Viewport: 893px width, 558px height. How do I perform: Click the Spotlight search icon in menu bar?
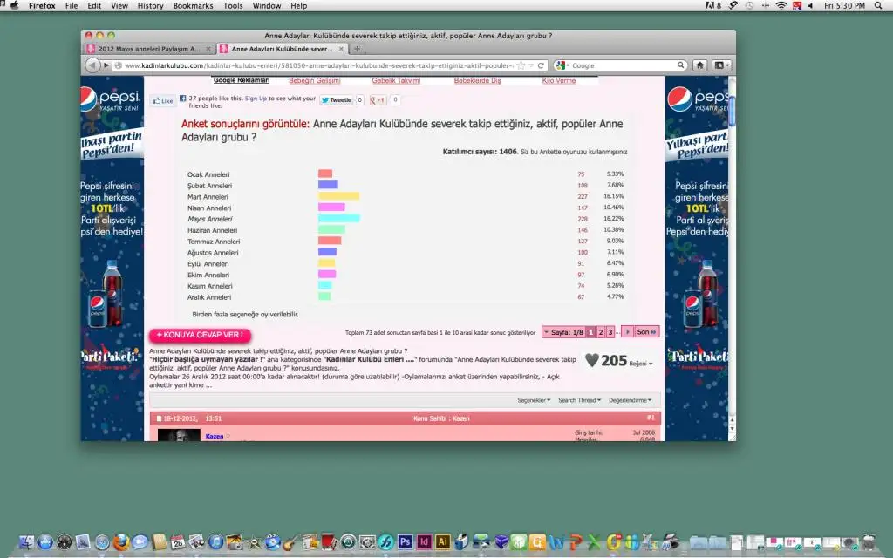tap(878, 6)
